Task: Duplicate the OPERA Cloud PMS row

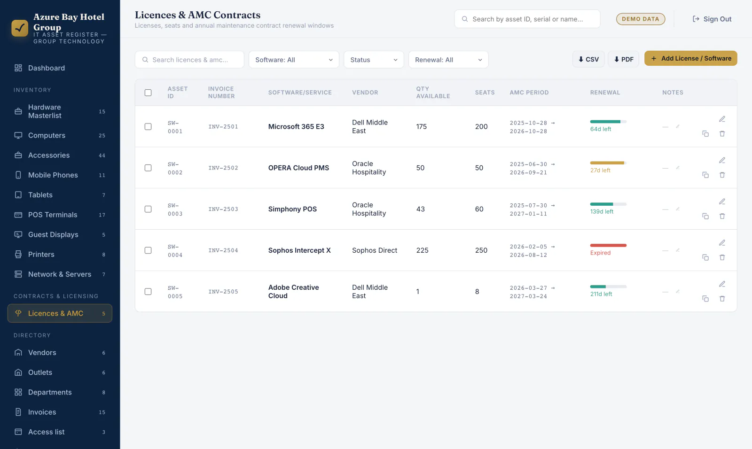Action: coord(705,175)
